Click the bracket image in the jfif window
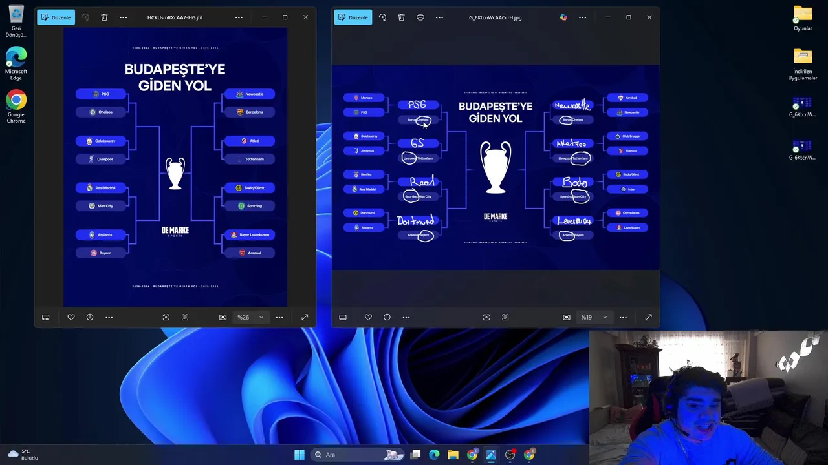The width and height of the screenshot is (828, 465). point(175,167)
